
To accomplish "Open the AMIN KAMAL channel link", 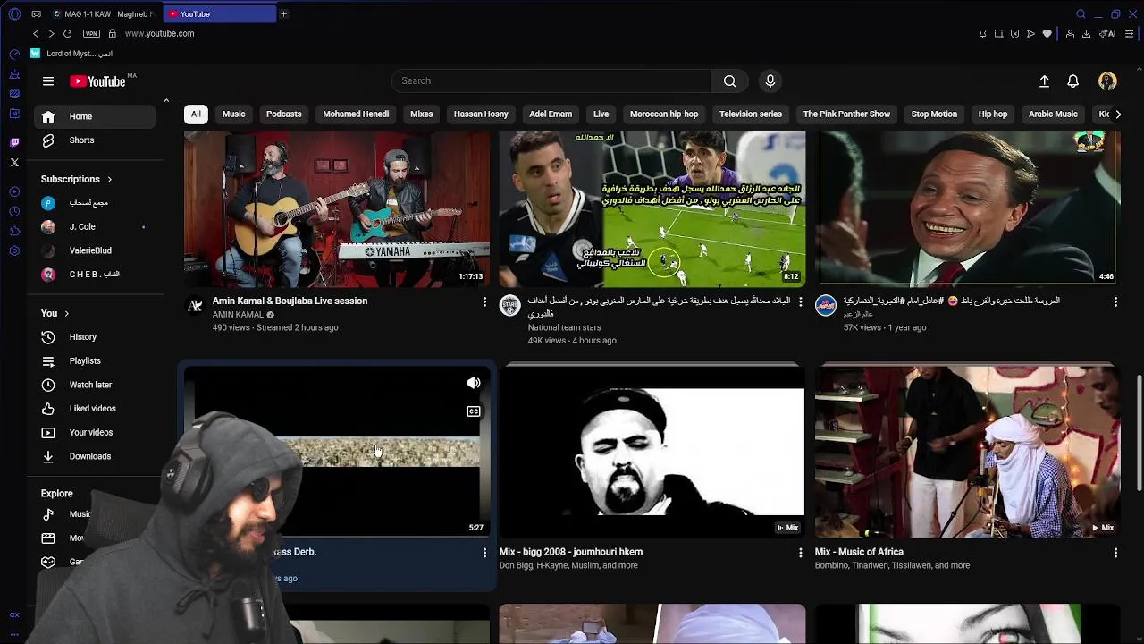I will [238, 315].
